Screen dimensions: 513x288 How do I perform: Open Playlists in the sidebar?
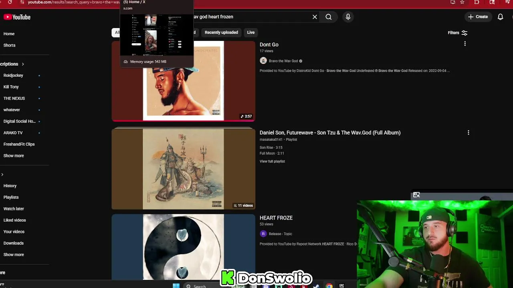(11, 197)
